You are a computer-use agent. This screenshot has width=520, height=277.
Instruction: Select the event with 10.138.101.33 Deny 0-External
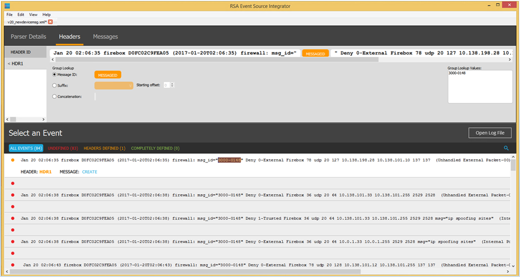[258, 195]
